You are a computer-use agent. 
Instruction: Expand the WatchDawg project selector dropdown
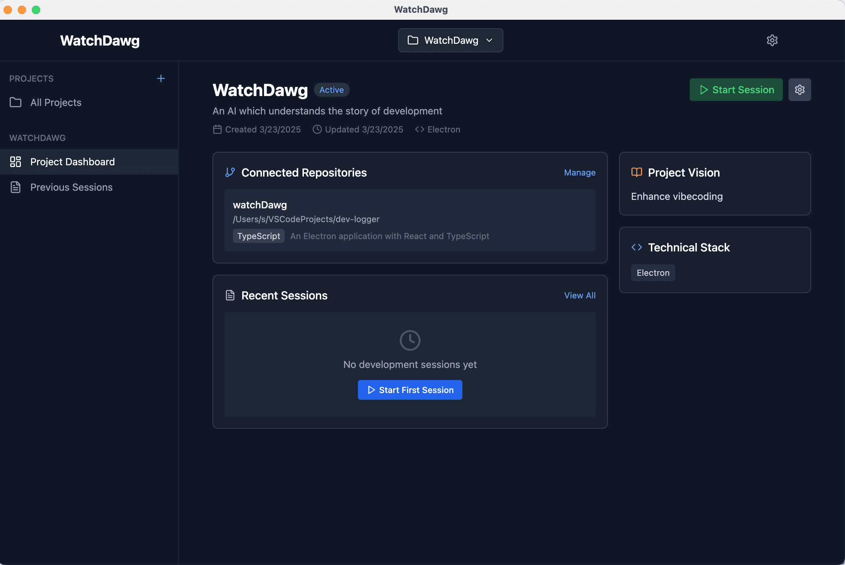(x=450, y=40)
